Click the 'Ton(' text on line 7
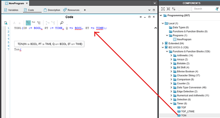This screenshot has width=220, height=118. pyautogui.click(x=18, y=49)
